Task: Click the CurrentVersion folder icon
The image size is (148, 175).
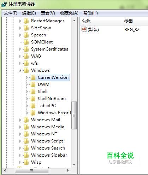Action: tap(33, 77)
